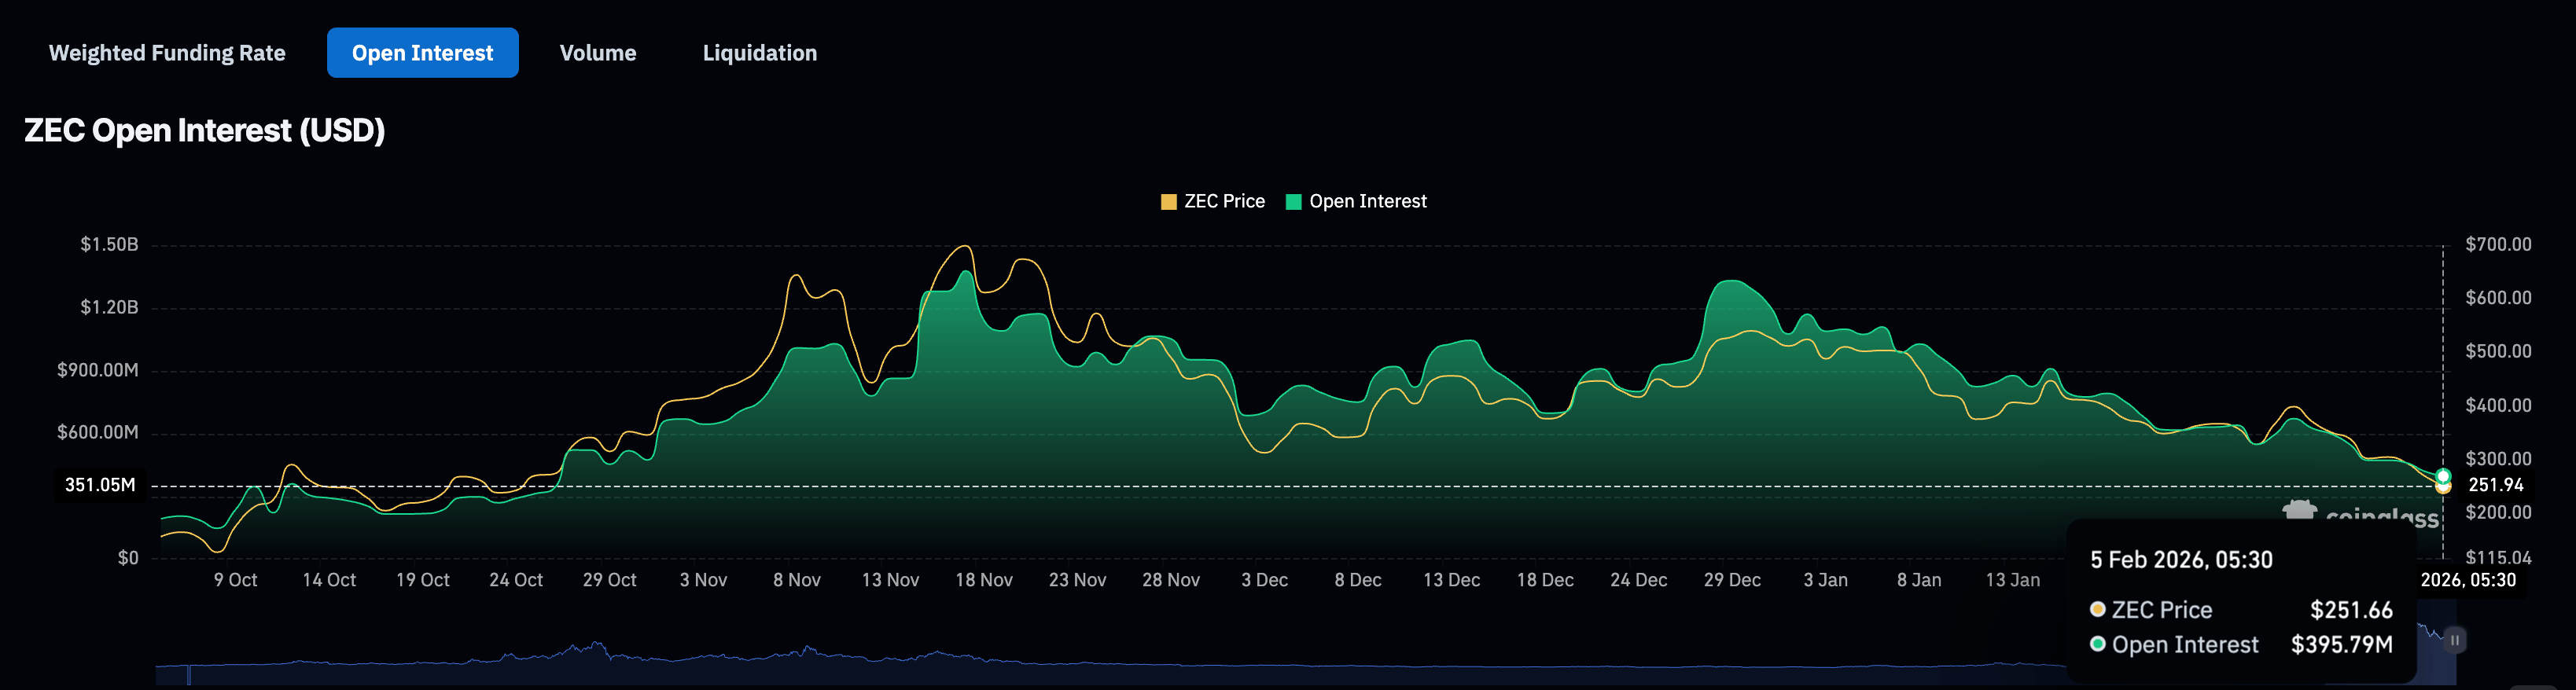Viewport: 2576px width, 690px height.
Task: Click the green Open Interest data point marker
Action: (x=2443, y=475)
